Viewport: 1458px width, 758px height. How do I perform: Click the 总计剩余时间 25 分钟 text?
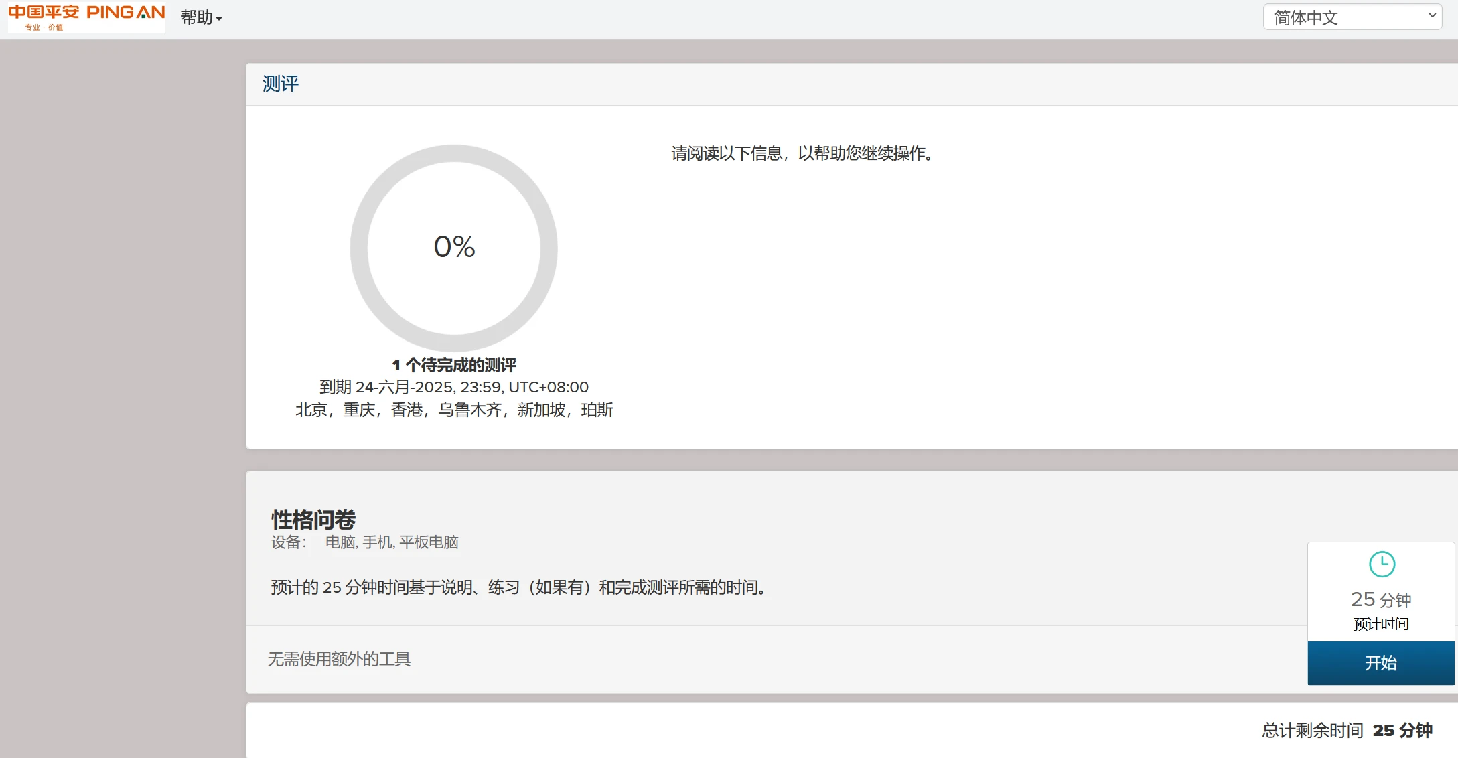click(1346, 730)
